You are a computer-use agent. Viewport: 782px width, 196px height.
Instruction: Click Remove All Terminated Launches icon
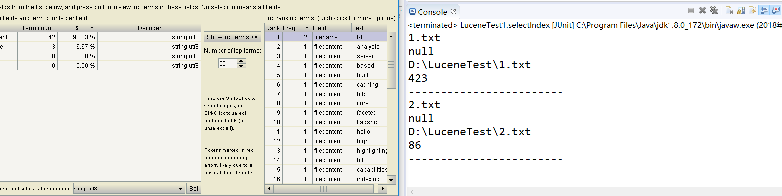(714, 10)
